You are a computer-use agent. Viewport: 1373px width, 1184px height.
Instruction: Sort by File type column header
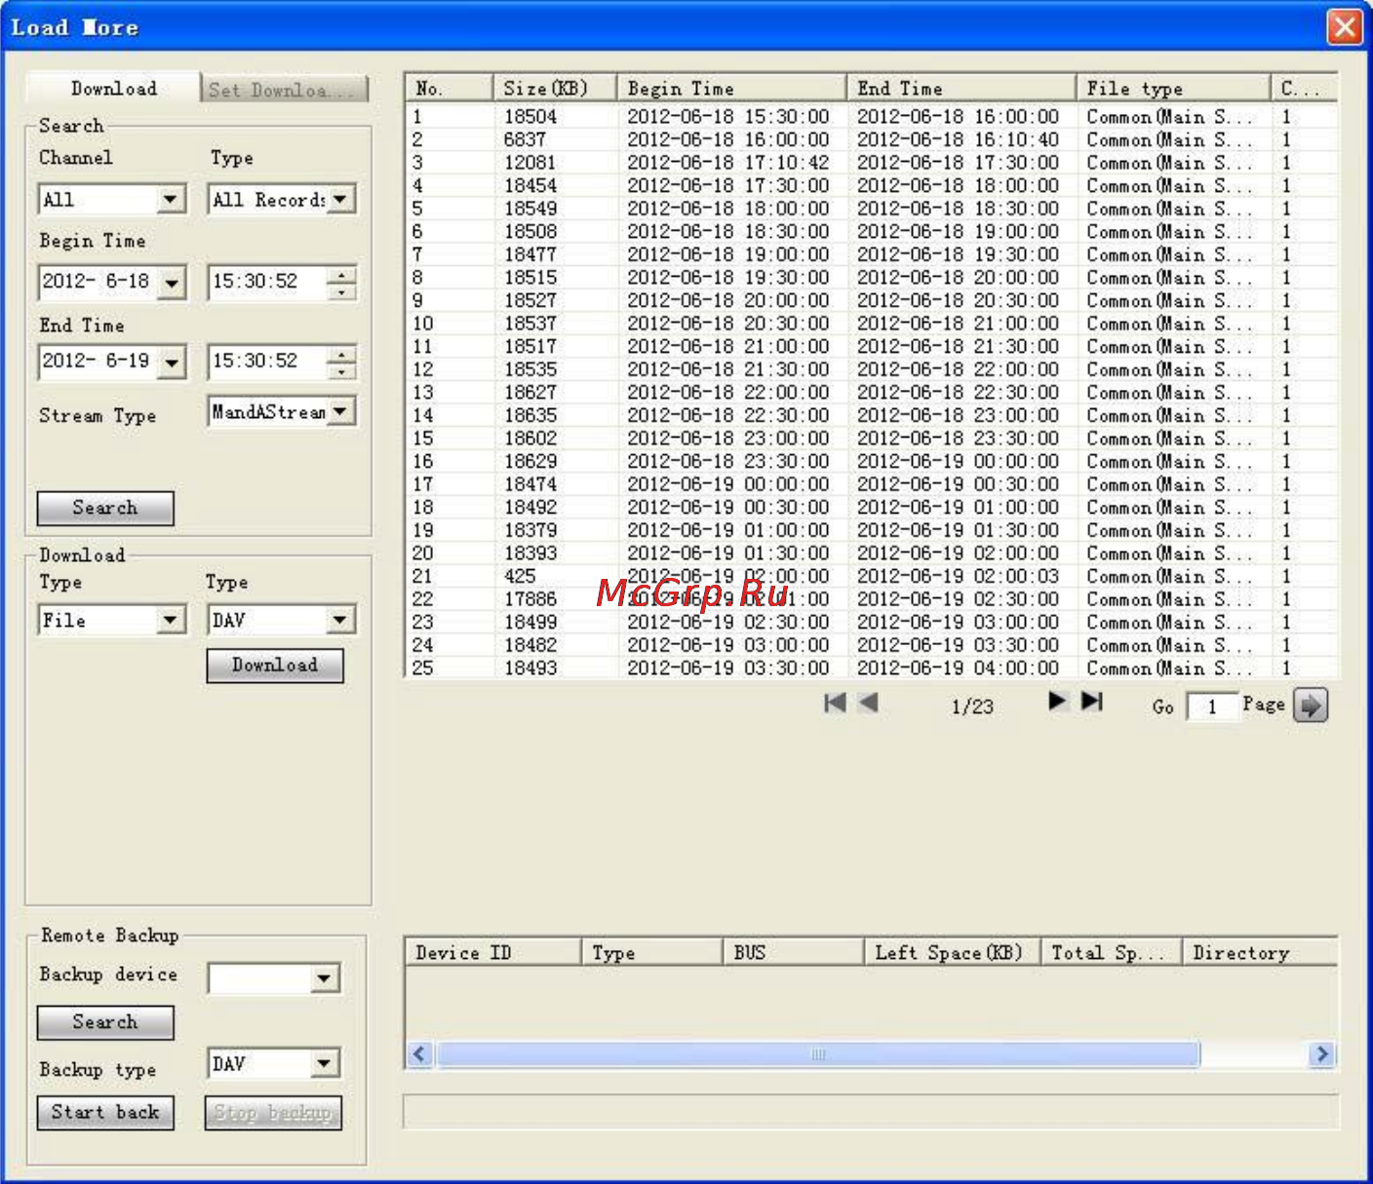[x=1174, y=88]
